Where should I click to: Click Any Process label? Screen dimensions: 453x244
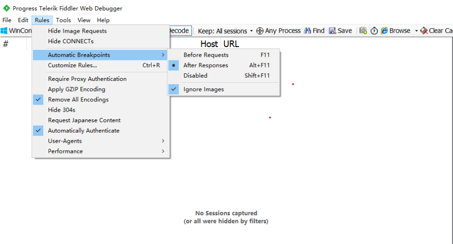point(283,30)
